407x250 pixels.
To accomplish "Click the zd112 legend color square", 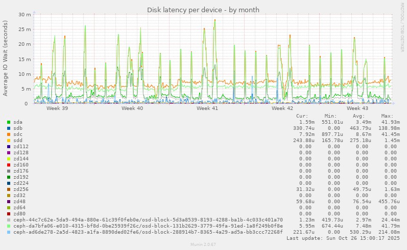I will coord(9,147).
